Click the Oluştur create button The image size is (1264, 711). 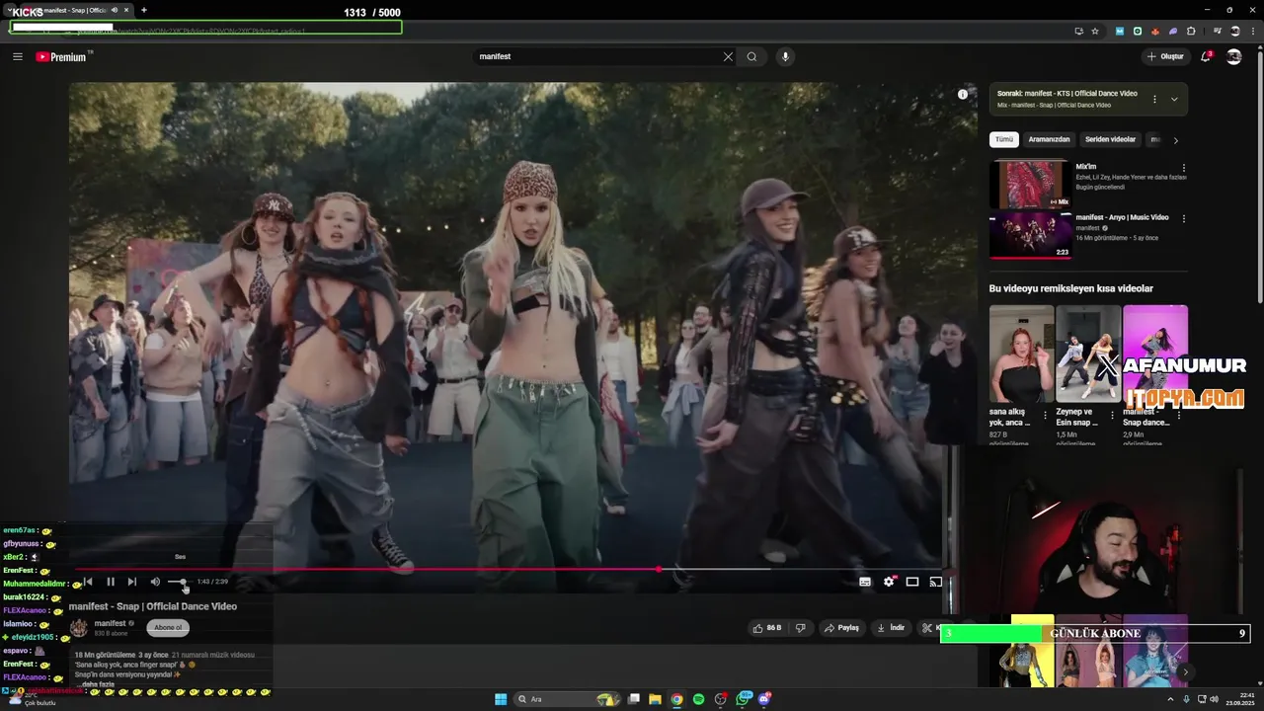1165,56
